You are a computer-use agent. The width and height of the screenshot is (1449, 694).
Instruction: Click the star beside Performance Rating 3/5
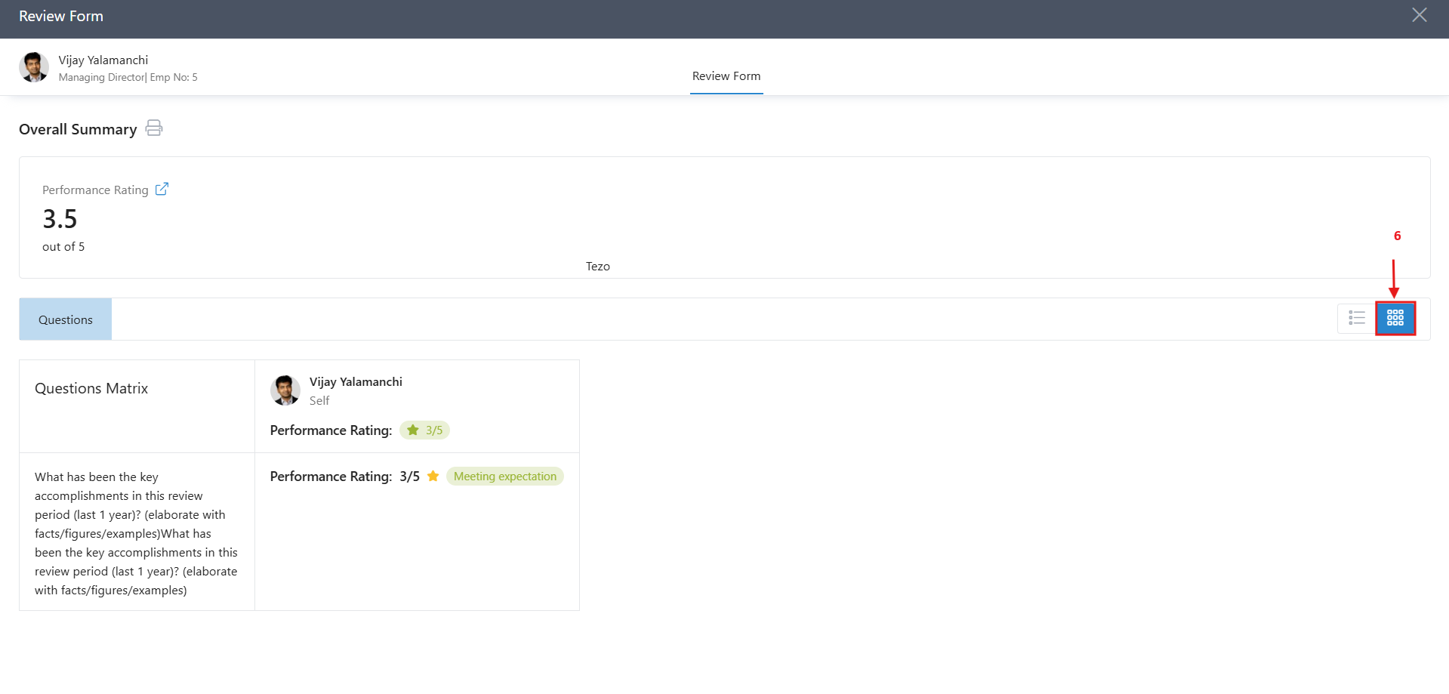(433, 476)
